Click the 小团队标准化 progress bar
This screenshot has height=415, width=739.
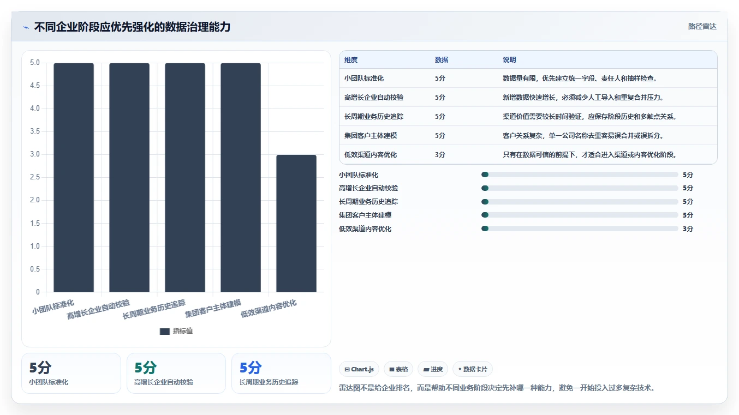580,175
